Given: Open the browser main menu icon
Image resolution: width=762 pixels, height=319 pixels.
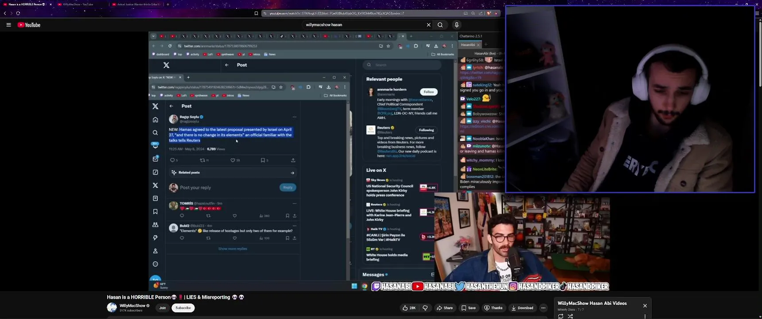Looking at the screenshot, I should click(757, 13).
